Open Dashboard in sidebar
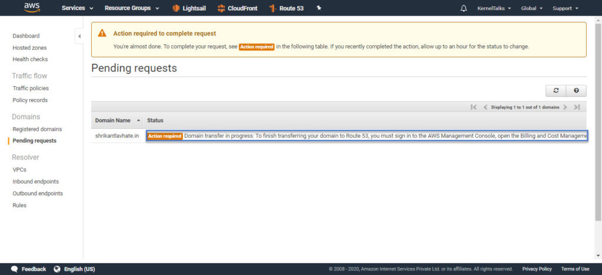Screen dimensions: 602x275 pos(26,36)
